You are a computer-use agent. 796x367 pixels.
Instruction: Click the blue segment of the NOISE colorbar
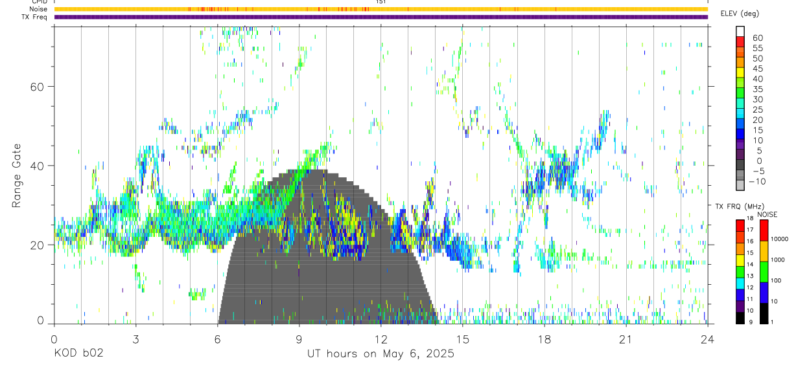pyautogui.click(x=763, y=292)
